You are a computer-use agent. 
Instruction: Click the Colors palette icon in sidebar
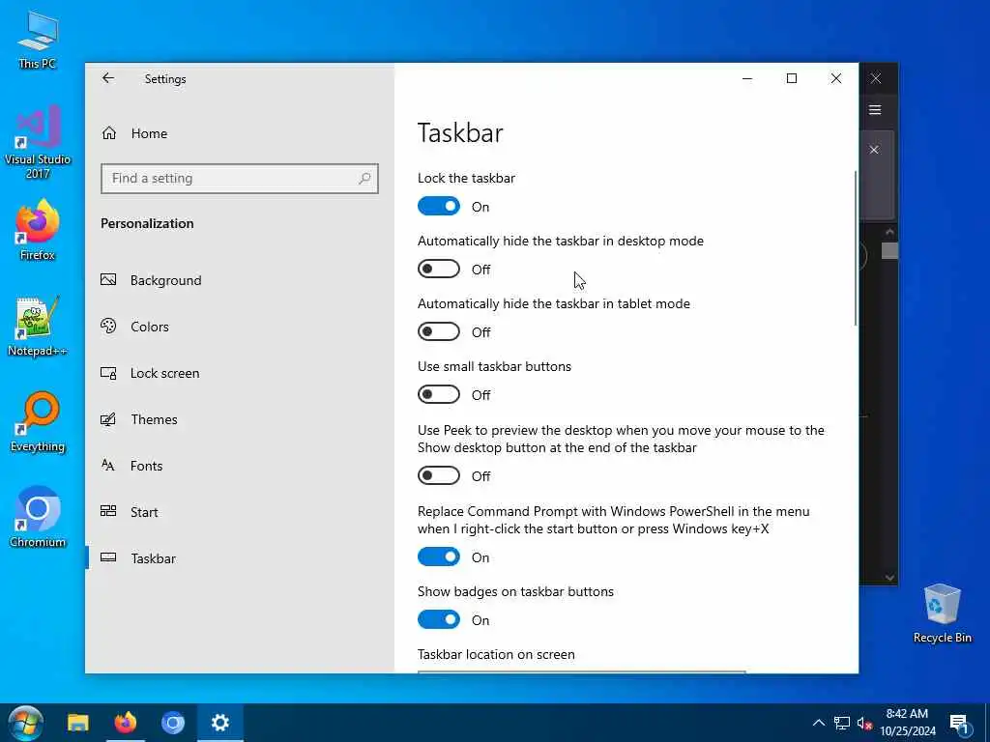coord(108,327)
